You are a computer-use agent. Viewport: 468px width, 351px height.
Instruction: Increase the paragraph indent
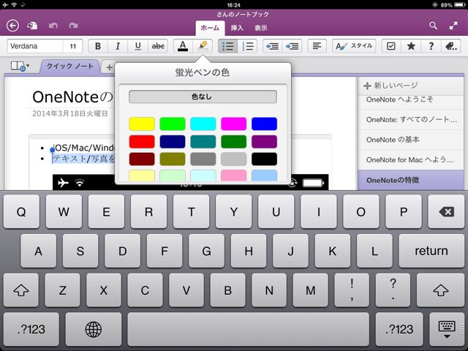(292, 46)
